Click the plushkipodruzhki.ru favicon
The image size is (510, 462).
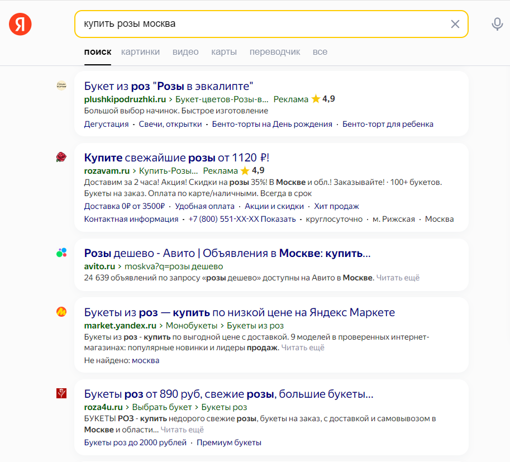pos(61,85)
